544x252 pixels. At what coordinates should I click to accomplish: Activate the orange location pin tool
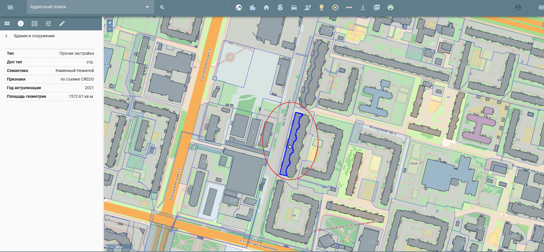pos(322,7)
